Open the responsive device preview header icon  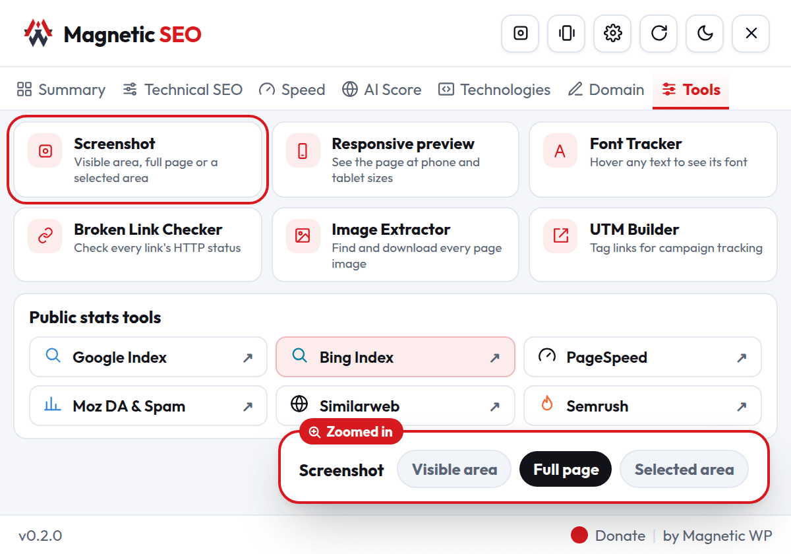(x=567, y=33)
